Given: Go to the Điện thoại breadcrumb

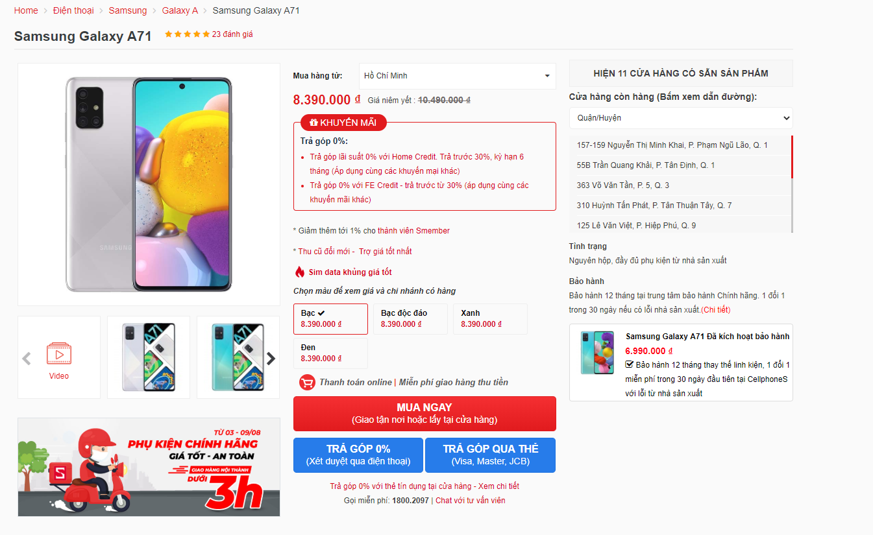Looking at the screenshot, I should (x=73, y=10).
